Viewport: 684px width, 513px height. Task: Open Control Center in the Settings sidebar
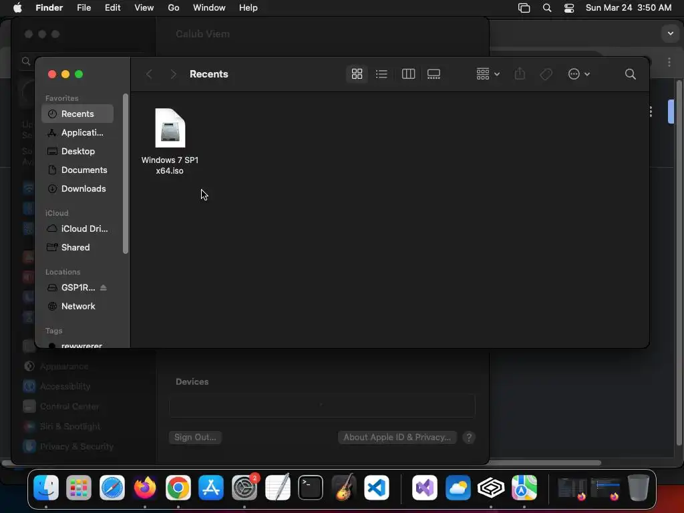[62, 406]
